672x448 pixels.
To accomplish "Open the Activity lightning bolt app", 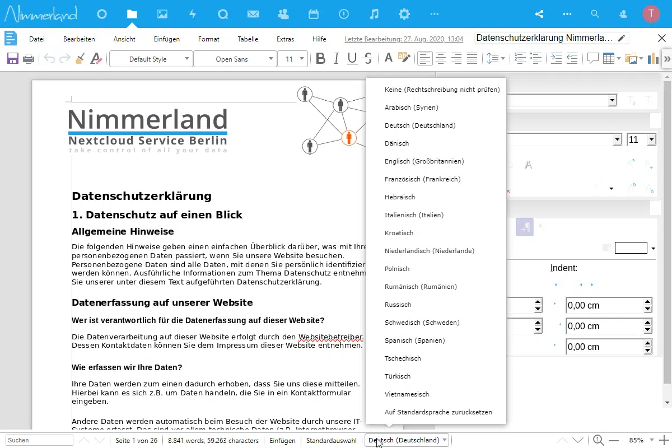I will [193, 14].
